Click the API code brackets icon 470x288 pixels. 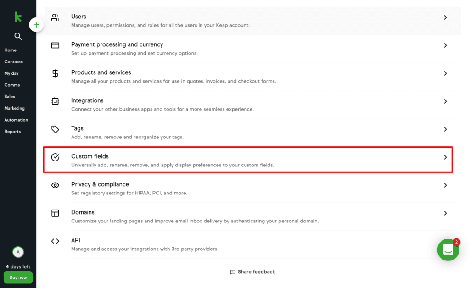(x=55, y=241)
